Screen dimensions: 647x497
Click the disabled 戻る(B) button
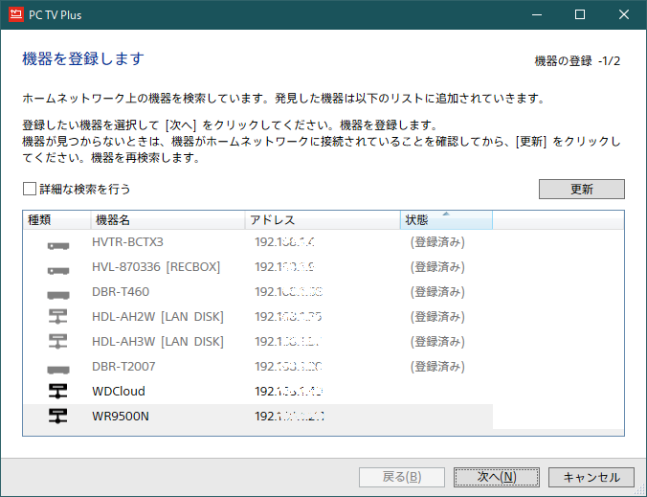pyautogui.click(x=401, y=477)
